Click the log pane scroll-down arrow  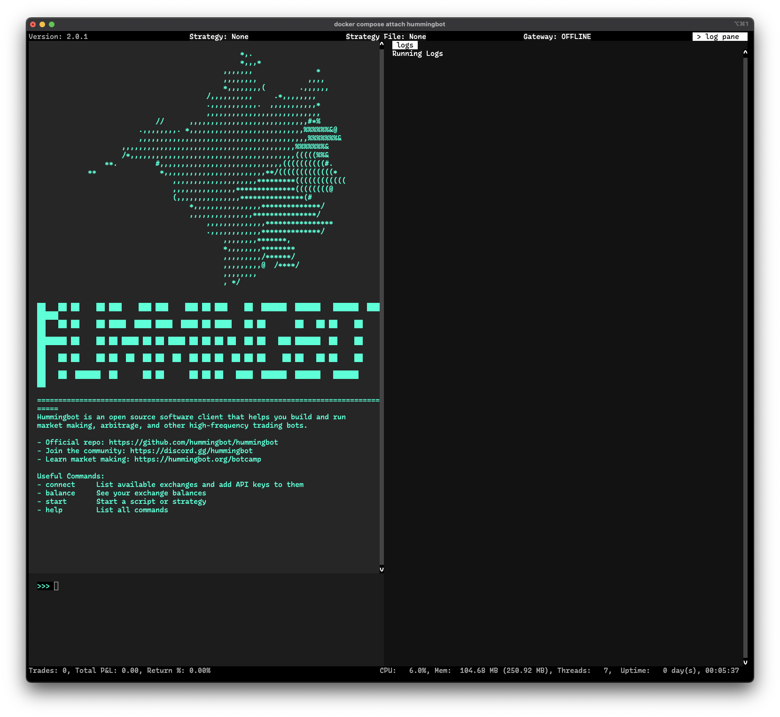[745, 662]
